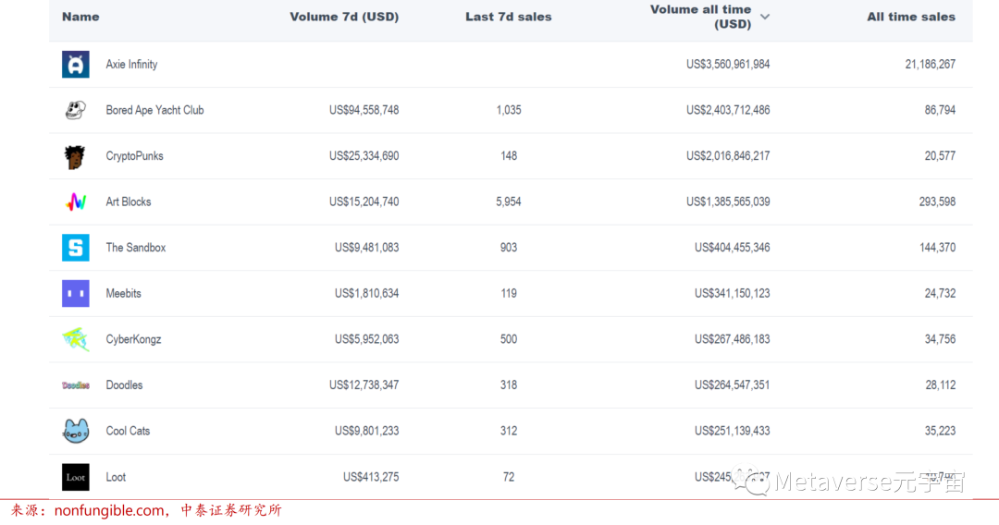The width and height of the screenshot is (999, 525).
Task: Select the 500 last 7d sales cell
Action: pos(509,339)
